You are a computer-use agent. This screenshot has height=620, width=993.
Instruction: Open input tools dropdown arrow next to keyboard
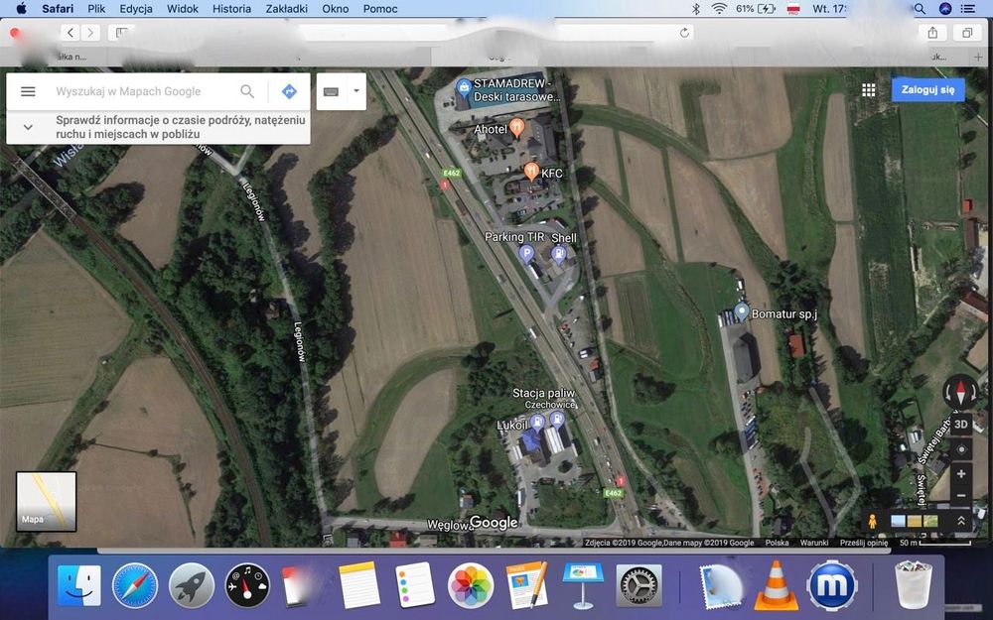pyautogui.click(x=356, y=91)
